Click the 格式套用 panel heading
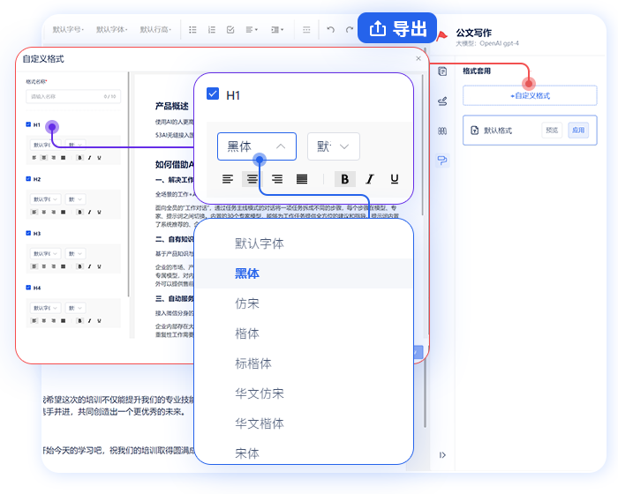Screen dimensions: 618x494 click(477, 71)
